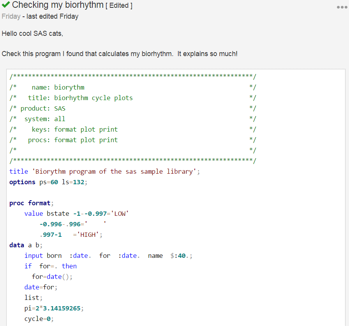The height and width of the screenshot is (326, 349).
Task: Click the cycle=0 assignment line
Action: tap(39, 319)
